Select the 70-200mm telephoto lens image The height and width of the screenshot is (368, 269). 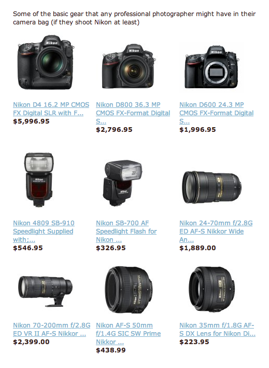(x=46, y=291)
